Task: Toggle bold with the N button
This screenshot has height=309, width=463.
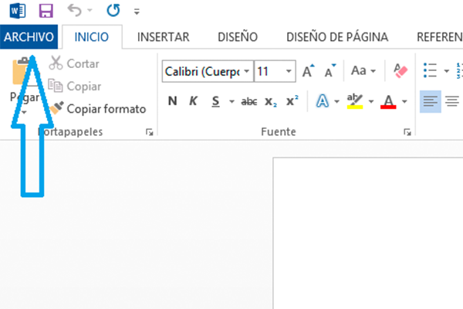Action: [x=172, y=101]
